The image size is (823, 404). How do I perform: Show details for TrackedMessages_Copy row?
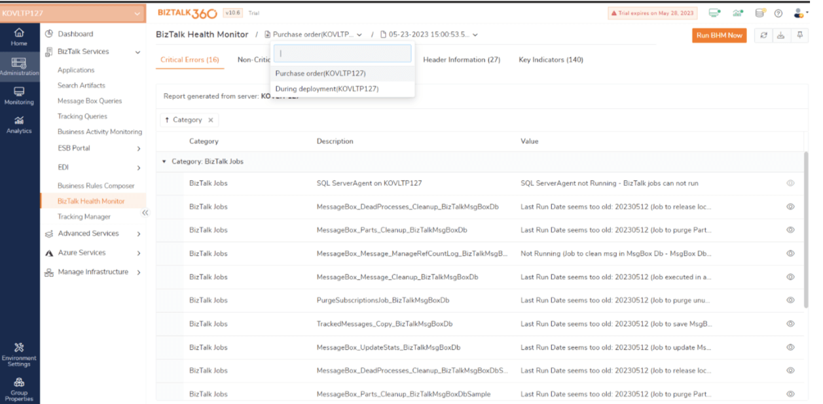(x=790, y=324)
